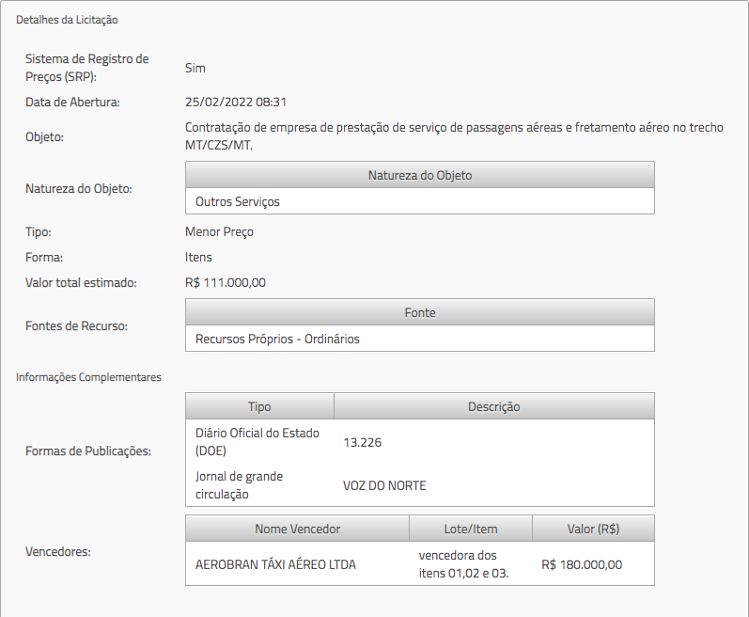This screenshot has height=617, width=749.
Task: Click the Fonte column header
Action: tap(419, 312)
